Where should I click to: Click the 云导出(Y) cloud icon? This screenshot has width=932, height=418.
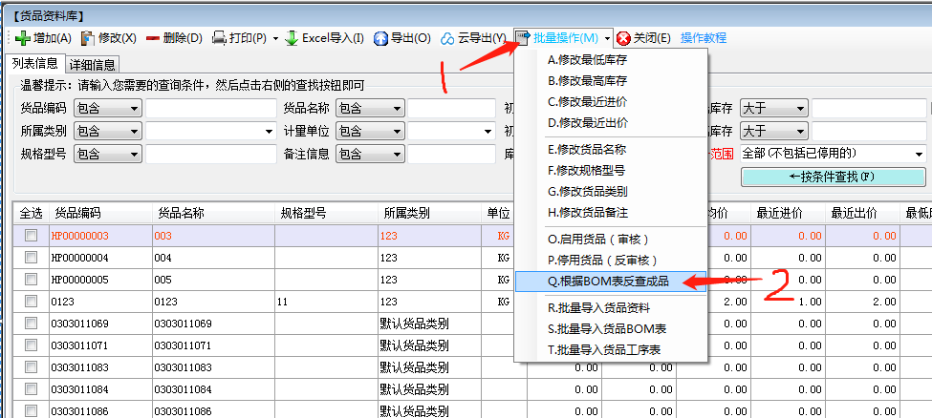pos(447,38)
